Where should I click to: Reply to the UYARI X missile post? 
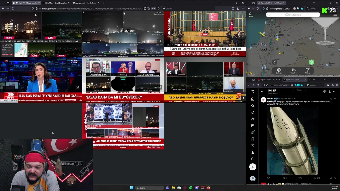click(268, 178)
